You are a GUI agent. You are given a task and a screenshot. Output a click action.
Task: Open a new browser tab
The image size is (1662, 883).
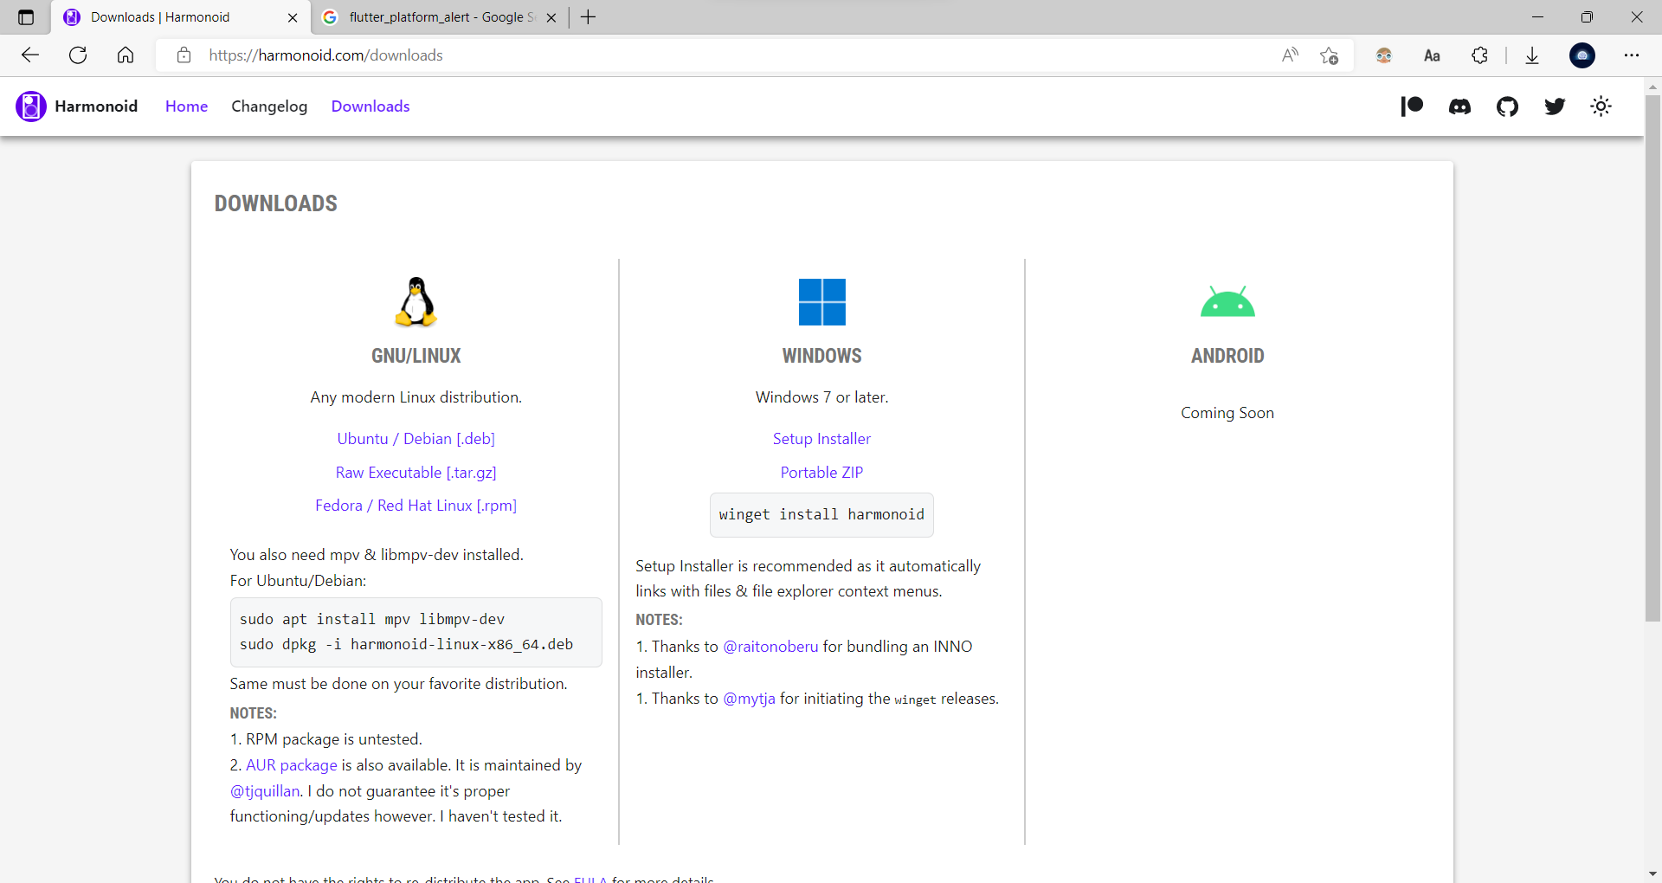(x=589, y=17)
